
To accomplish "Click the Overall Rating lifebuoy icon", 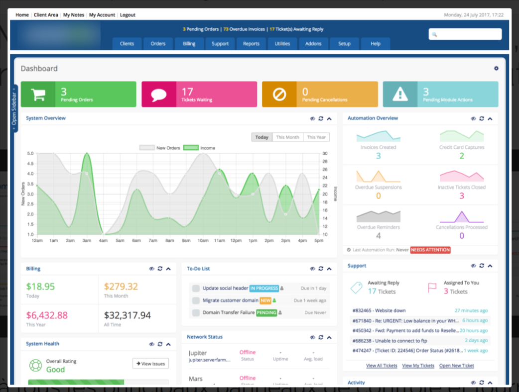I will 35,366.
